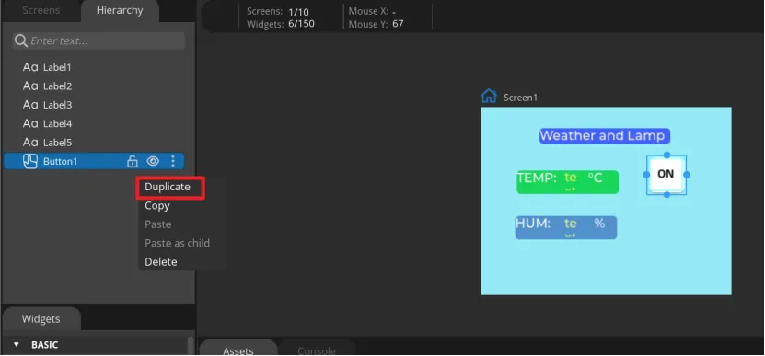The width and height of the screenshot is (765, 356).
Task: Toggle the lock icon on Button1
Action: point(133,161)
